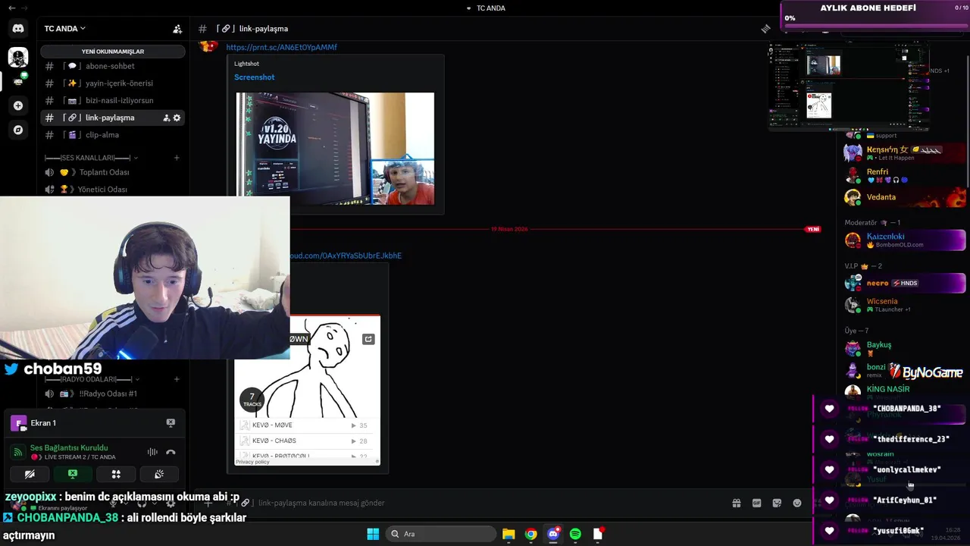Open the prnt.sc screenshot link

(x=281, y=47)
